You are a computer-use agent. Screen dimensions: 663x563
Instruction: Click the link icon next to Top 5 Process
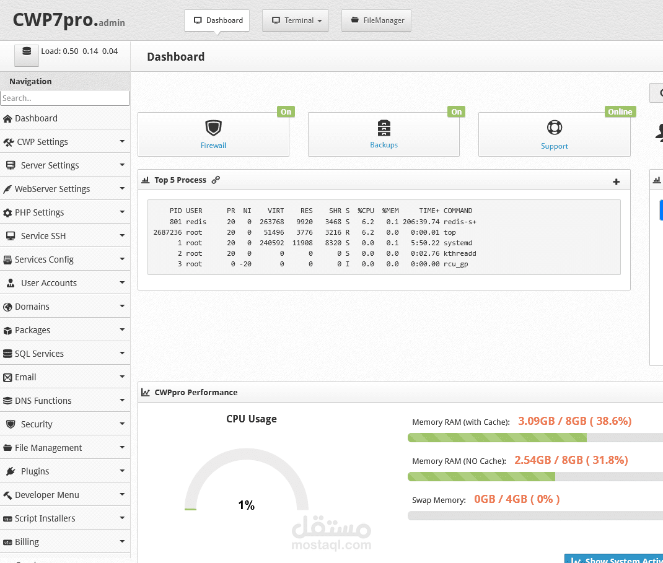click(x=216, y=180)
